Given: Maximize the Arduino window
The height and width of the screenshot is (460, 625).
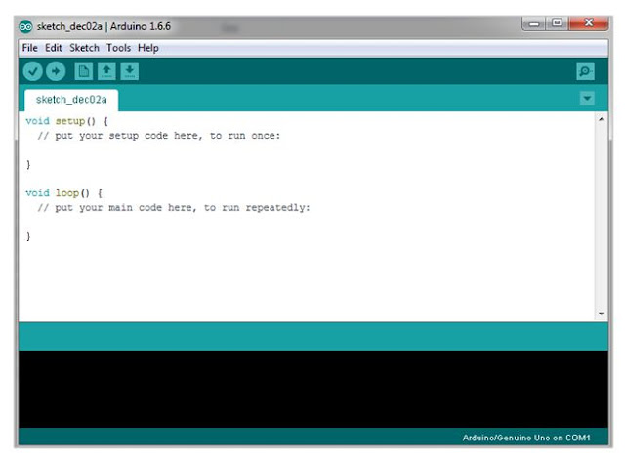Looking at the screenshot, I should click(558, 23).
